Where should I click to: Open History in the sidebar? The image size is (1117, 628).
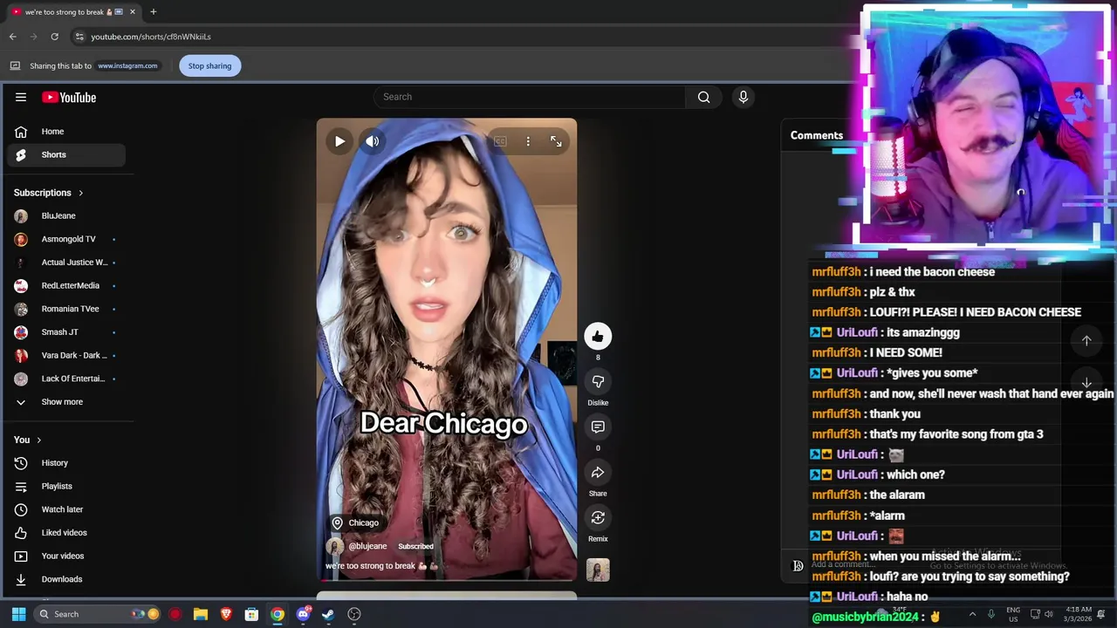66,463
